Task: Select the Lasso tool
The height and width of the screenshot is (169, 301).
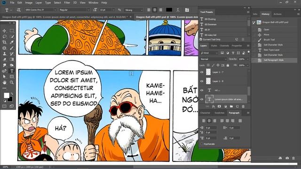Action: pyautogui.click(x=4, y=37)
